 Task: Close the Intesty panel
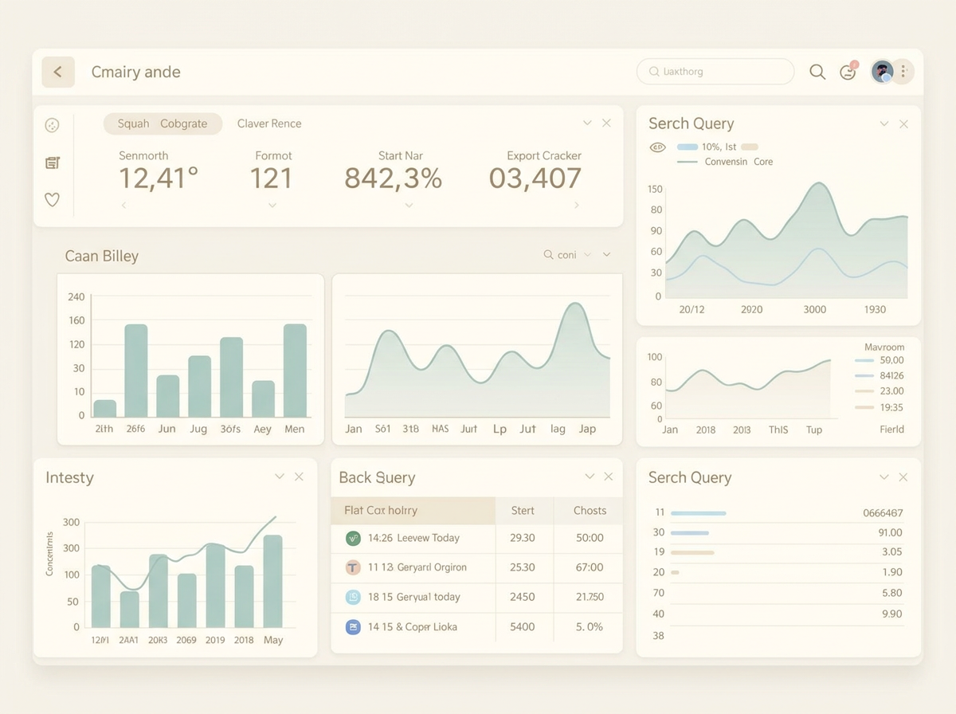299,477
